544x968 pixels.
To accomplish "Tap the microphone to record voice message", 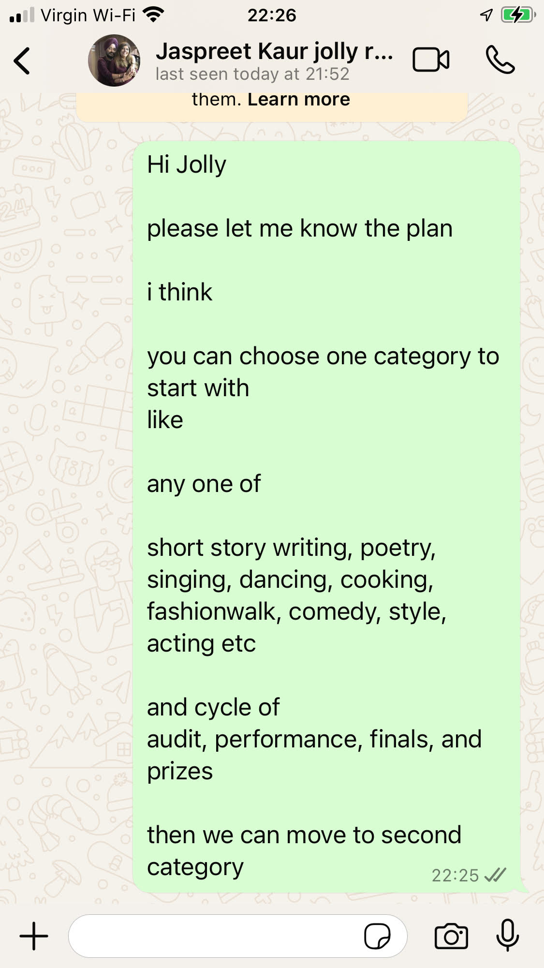I will coord(507,936).
